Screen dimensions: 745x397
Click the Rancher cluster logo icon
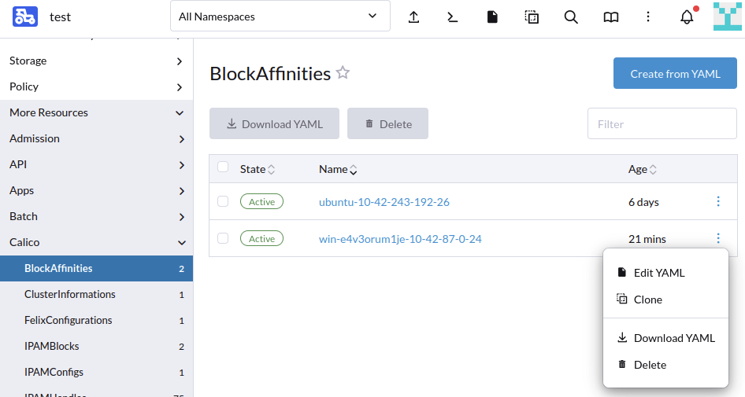point(24,17)
